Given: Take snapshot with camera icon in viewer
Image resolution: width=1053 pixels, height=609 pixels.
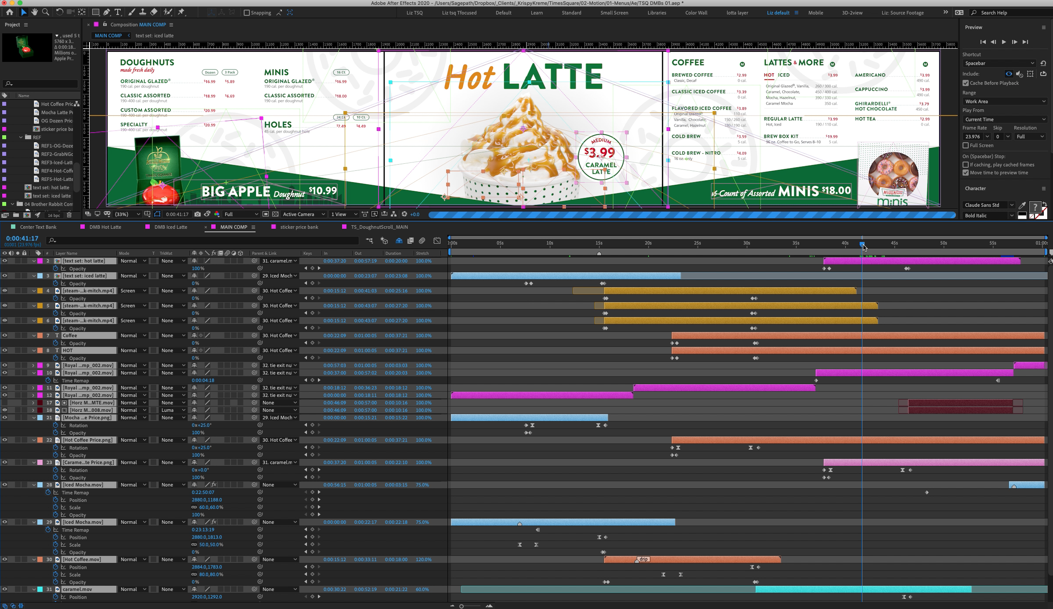Looking at the screenshot, I should pyautogui.click(x=198, y=214).
